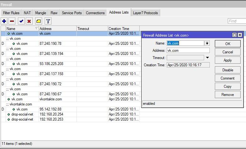246x149 pixels.
Task: Disable the entry with the red X icon
Action: click(29, 21)
